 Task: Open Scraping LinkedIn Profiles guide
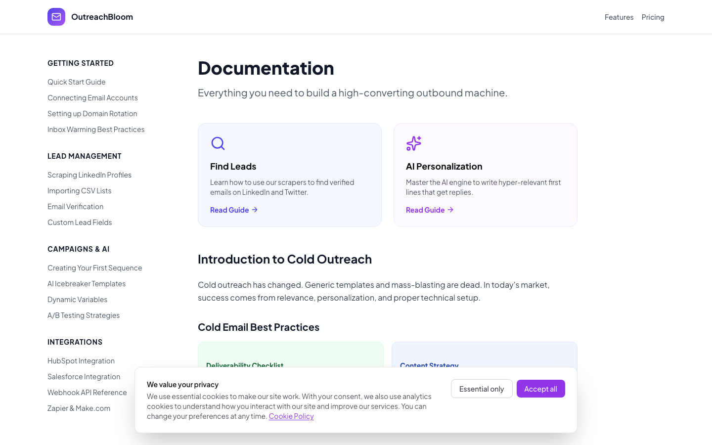pyautogui.click(x=89, y=175)
